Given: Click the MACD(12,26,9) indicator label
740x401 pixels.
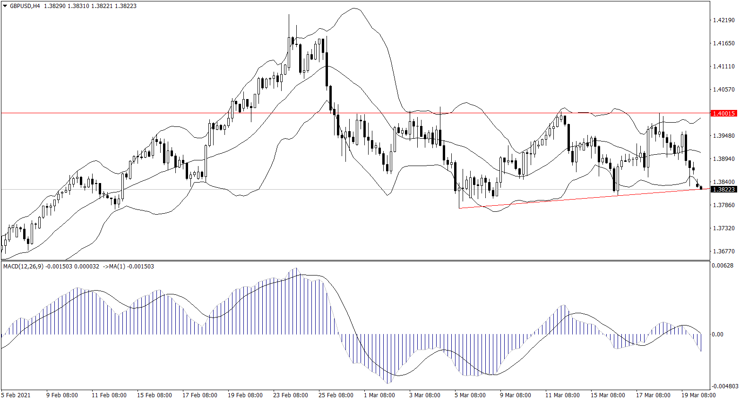Looking at the screenshot, I should 24,267.
